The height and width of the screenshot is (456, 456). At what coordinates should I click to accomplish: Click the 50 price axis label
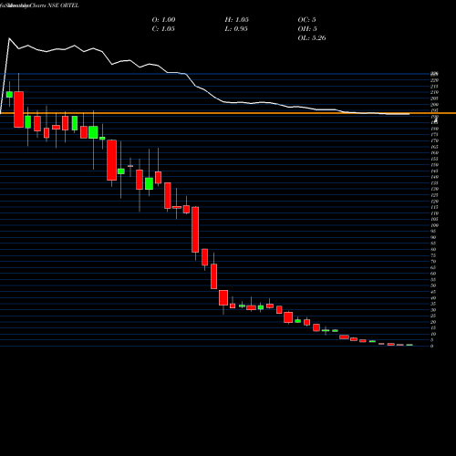[x=433, y=285]
